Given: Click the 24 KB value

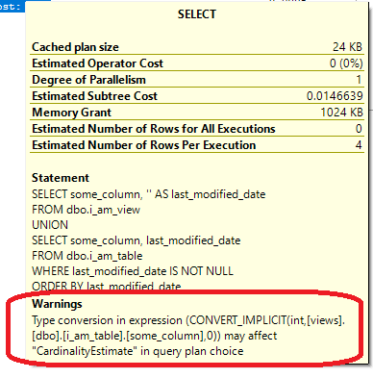Looking at the screenshot, I should pos(347,47).
